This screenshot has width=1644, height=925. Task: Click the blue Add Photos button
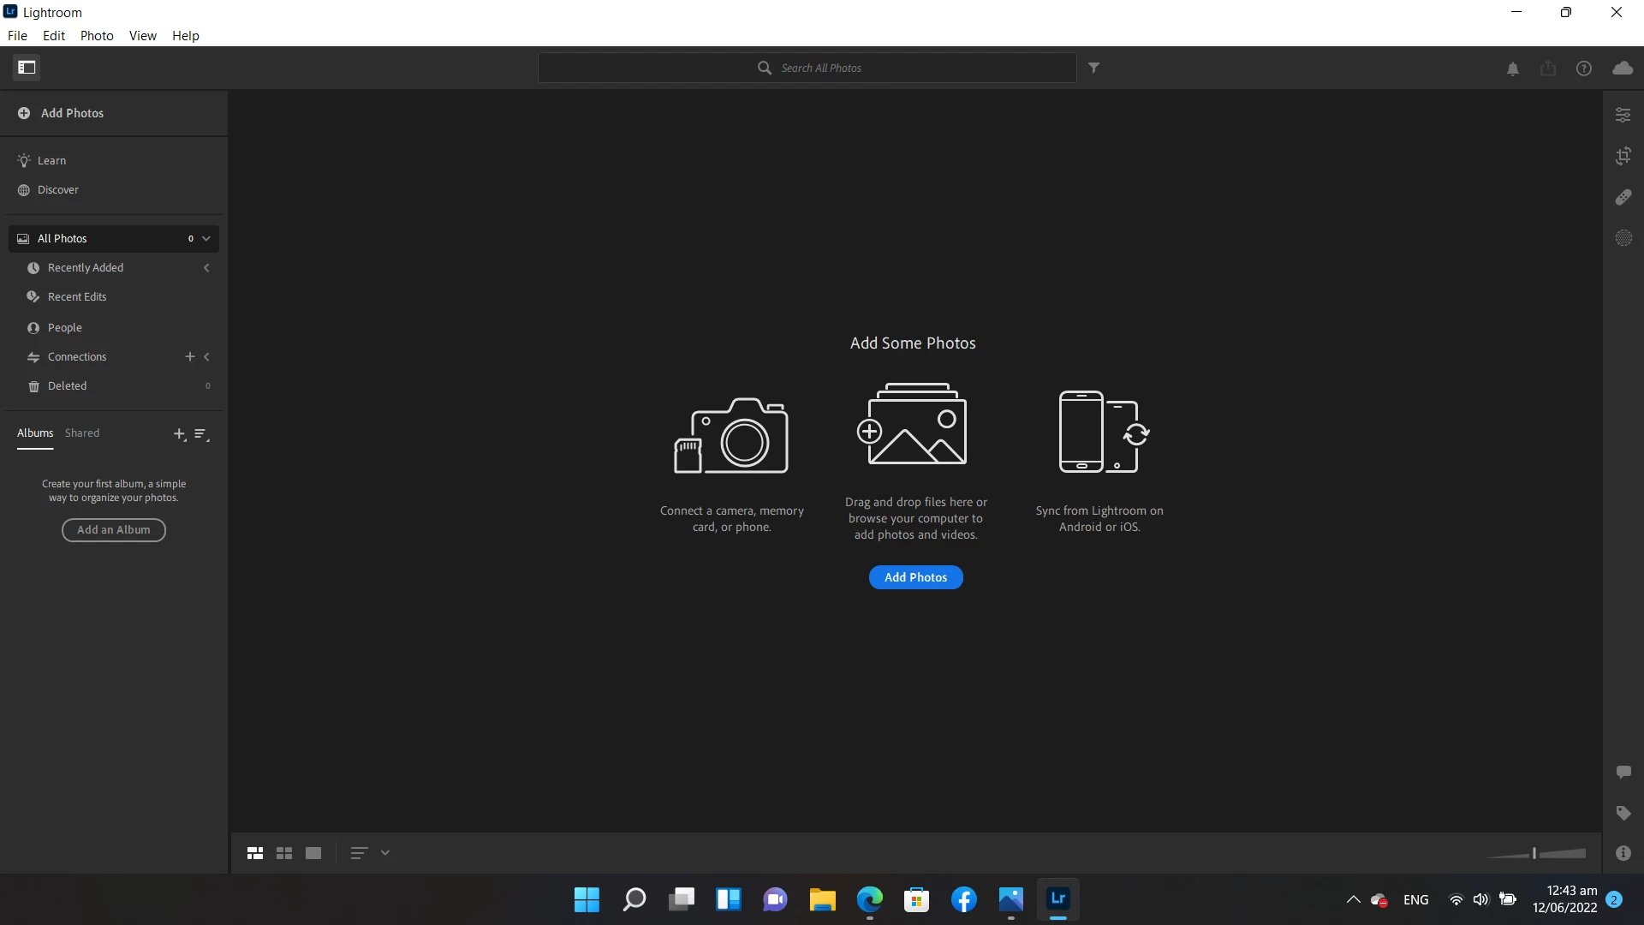click(x=915, y=577)
